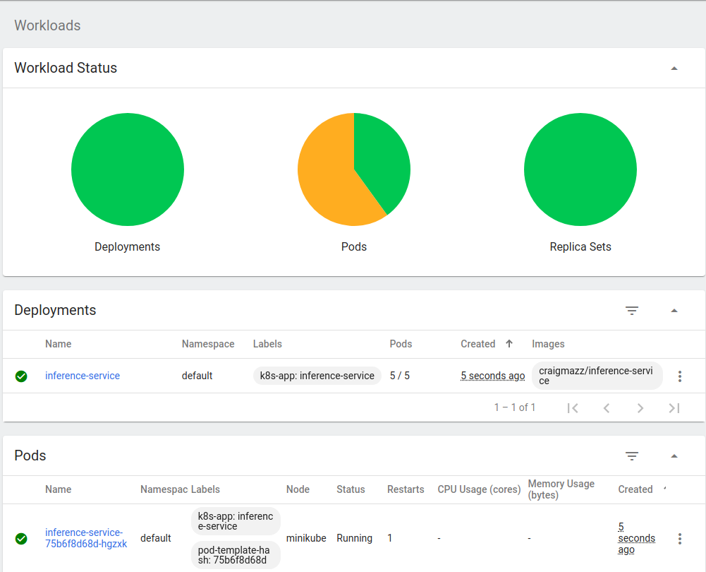
Task: Collapse the Pods section
Action: coord(674,456)
